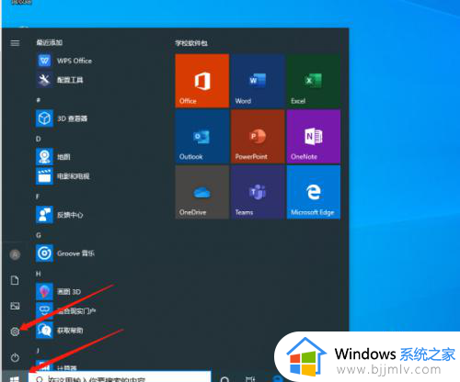This screenshot has width=460, height=382.
Task: Open the Pictures folder sidebar icon
Action: point(15,306)
